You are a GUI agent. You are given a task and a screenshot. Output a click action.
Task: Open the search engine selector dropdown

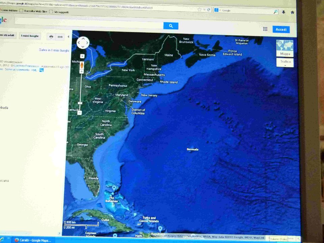click(218, 10)
